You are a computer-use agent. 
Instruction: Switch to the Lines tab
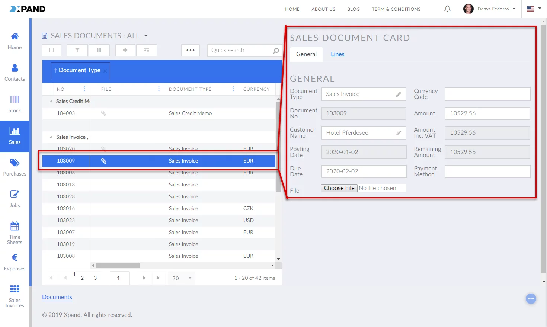pos(338,54)
